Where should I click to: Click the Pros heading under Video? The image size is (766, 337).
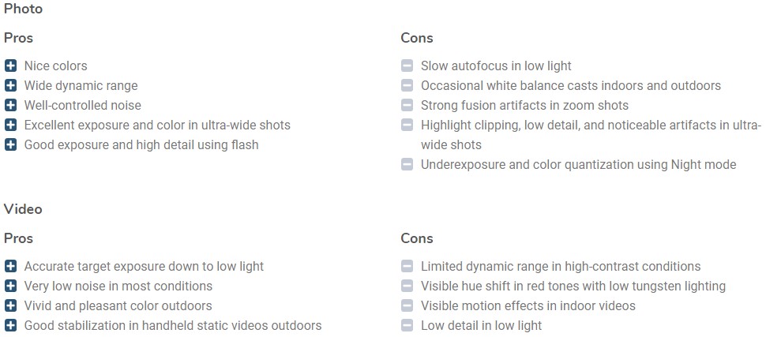click(19, 238)
